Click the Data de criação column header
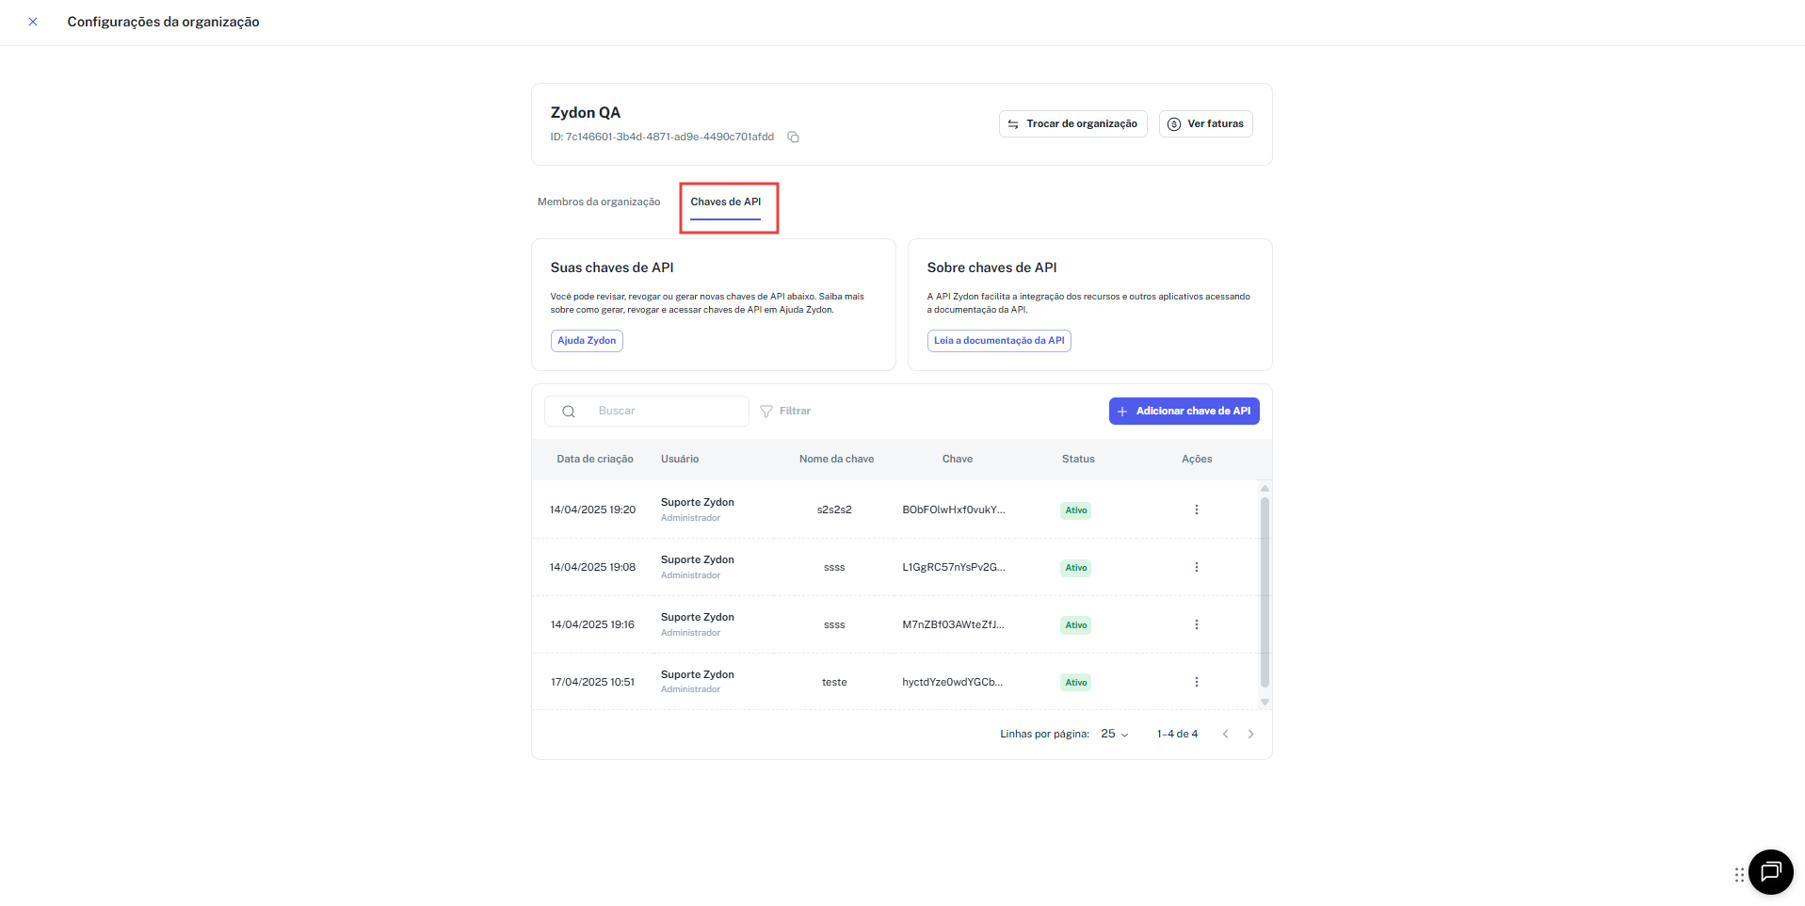 coord(594,460)
